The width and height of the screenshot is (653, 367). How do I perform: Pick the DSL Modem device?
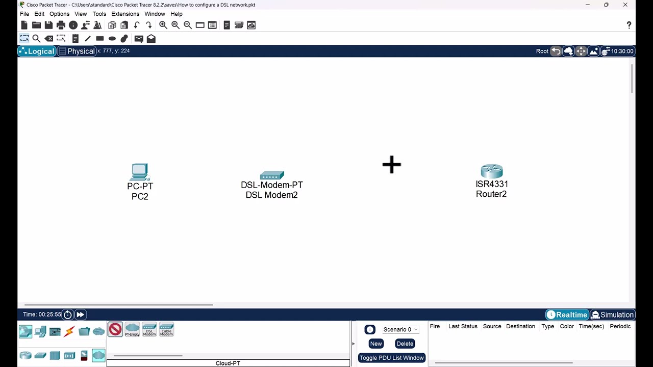(x=149, y=330)
